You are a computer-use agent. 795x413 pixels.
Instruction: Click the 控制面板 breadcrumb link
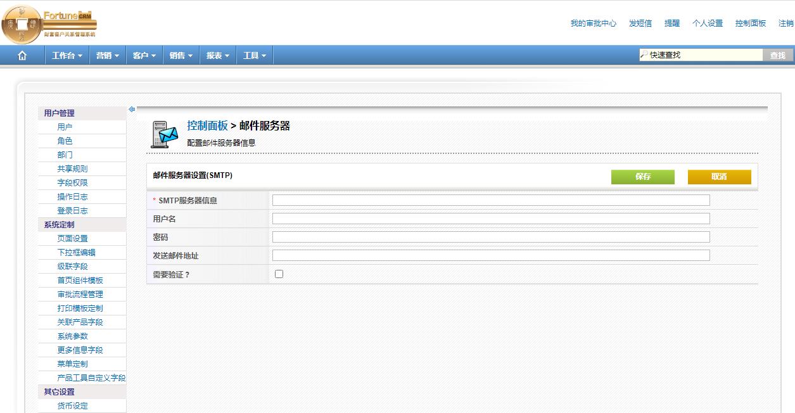point(207,126)
